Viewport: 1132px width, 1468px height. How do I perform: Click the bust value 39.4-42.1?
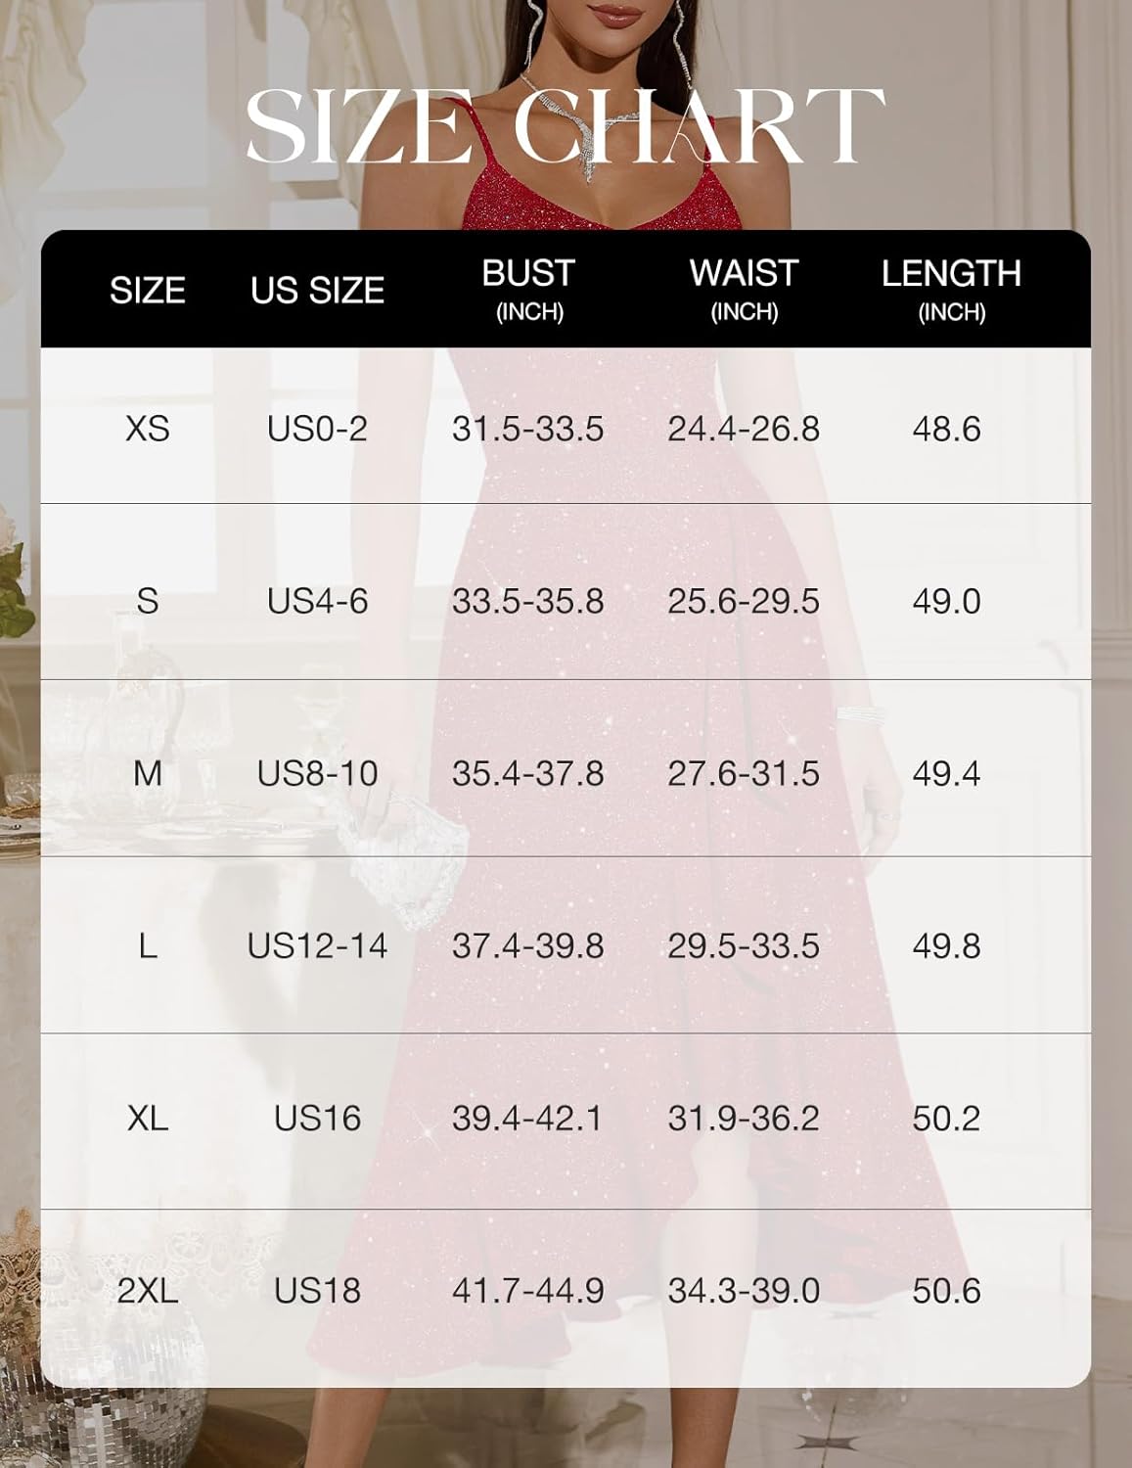tap(528, 1118)
